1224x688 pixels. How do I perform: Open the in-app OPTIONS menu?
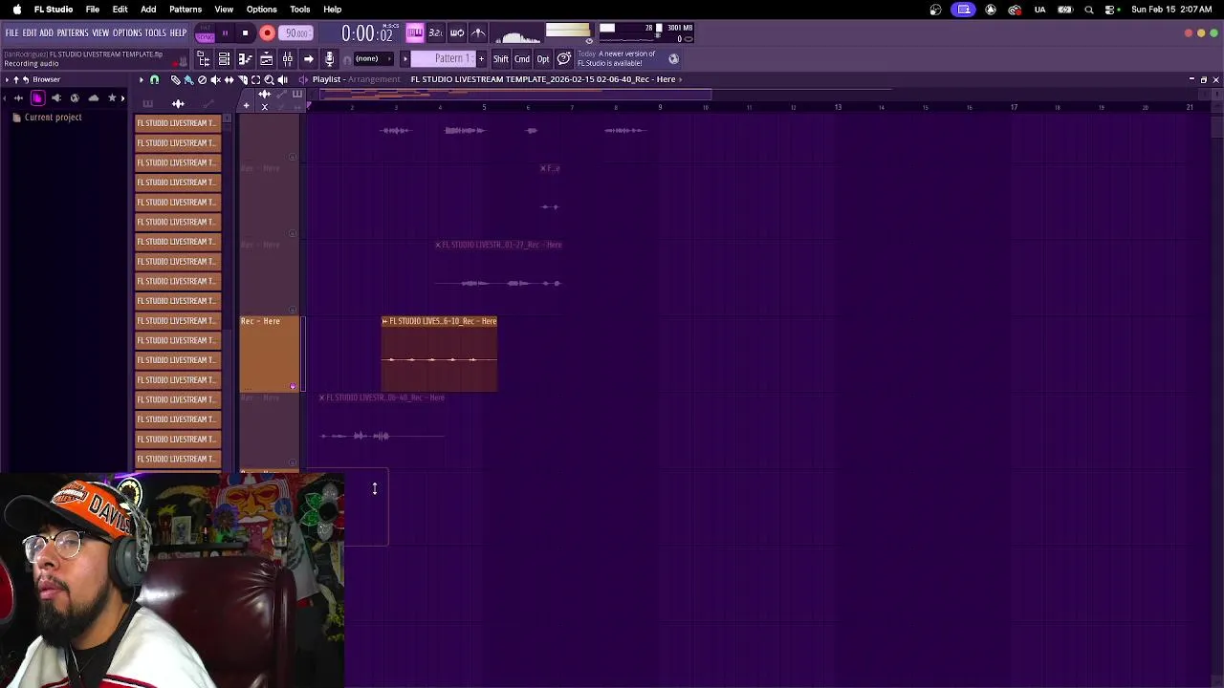127,32
